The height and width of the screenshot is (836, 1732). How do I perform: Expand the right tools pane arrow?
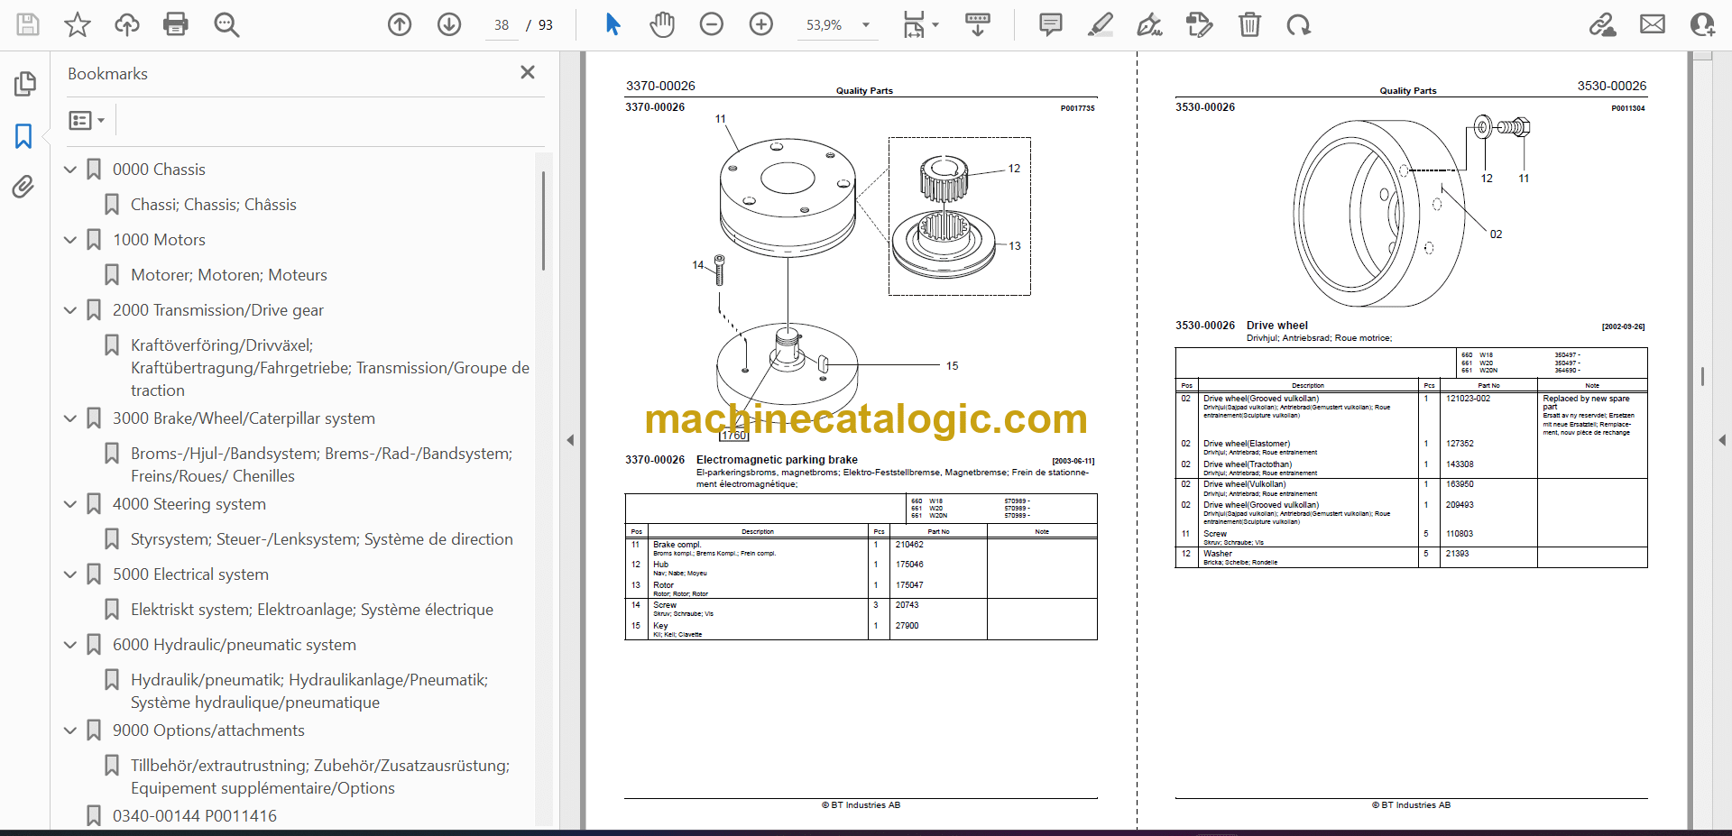coord(1722,440)
